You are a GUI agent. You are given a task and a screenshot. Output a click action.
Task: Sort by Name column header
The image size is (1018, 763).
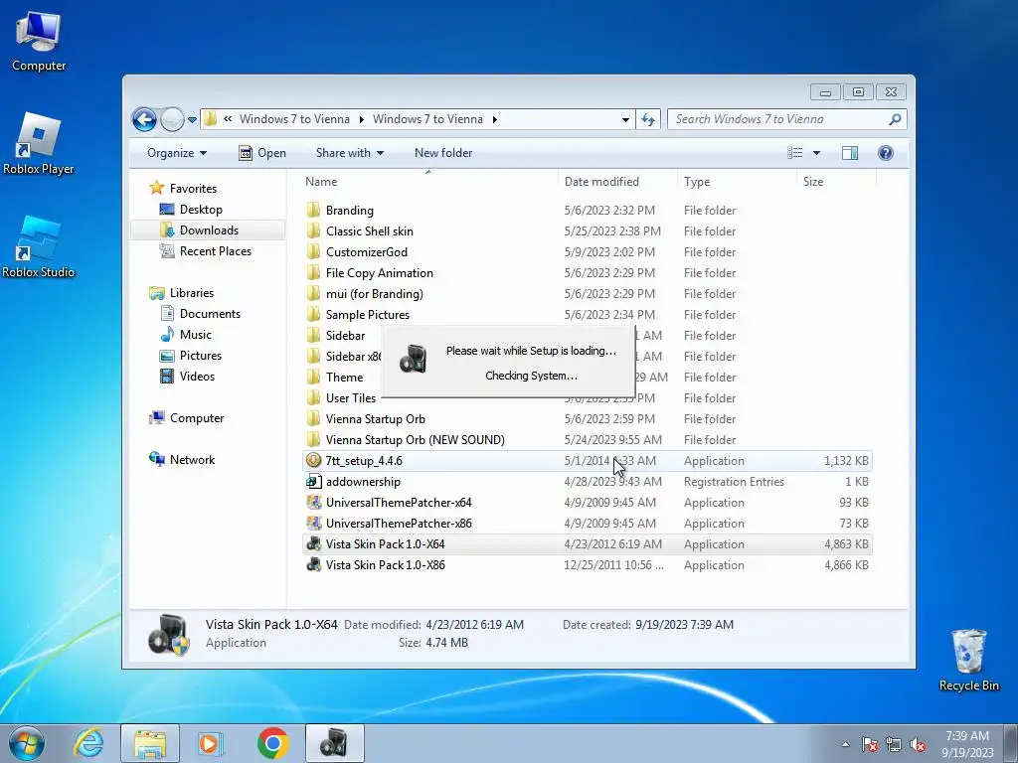[428, 182]
